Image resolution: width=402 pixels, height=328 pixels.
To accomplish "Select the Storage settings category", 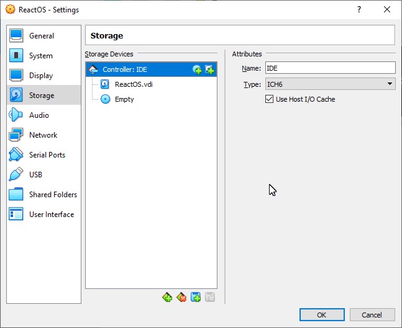I will click(43, 95).
